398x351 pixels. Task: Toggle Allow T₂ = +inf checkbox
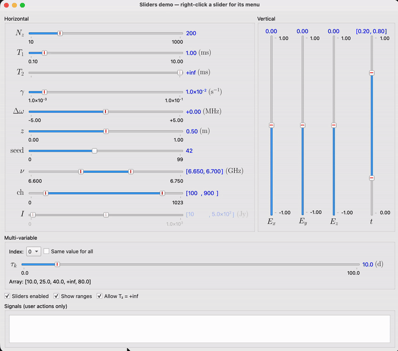99,296
